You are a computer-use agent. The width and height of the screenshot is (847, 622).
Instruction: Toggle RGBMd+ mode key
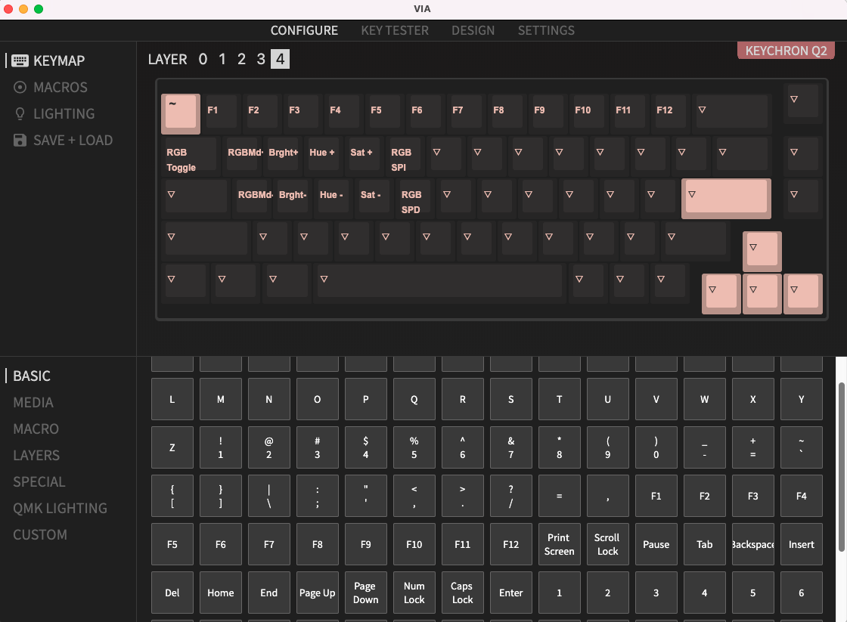pyautogui.click(x=244, y=153)
